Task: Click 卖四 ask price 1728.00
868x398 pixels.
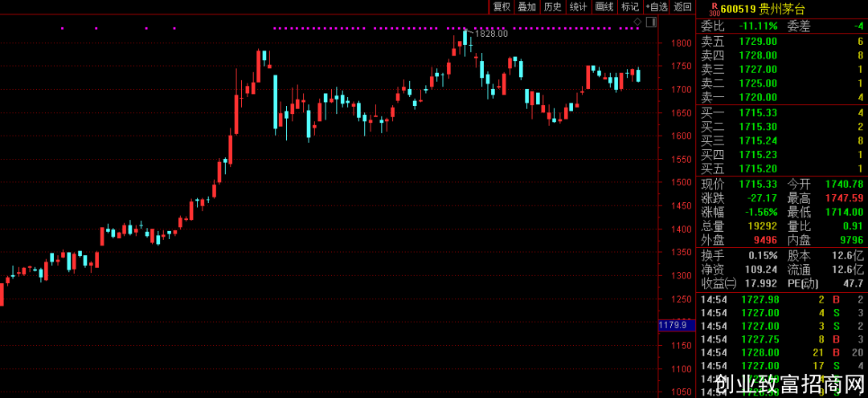Action: [758, 55]
